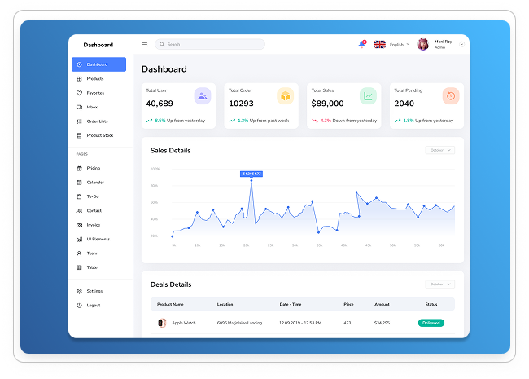Select the Apple Watch product name
This screenshot has height=379, width=529.
tap(184, 323)
